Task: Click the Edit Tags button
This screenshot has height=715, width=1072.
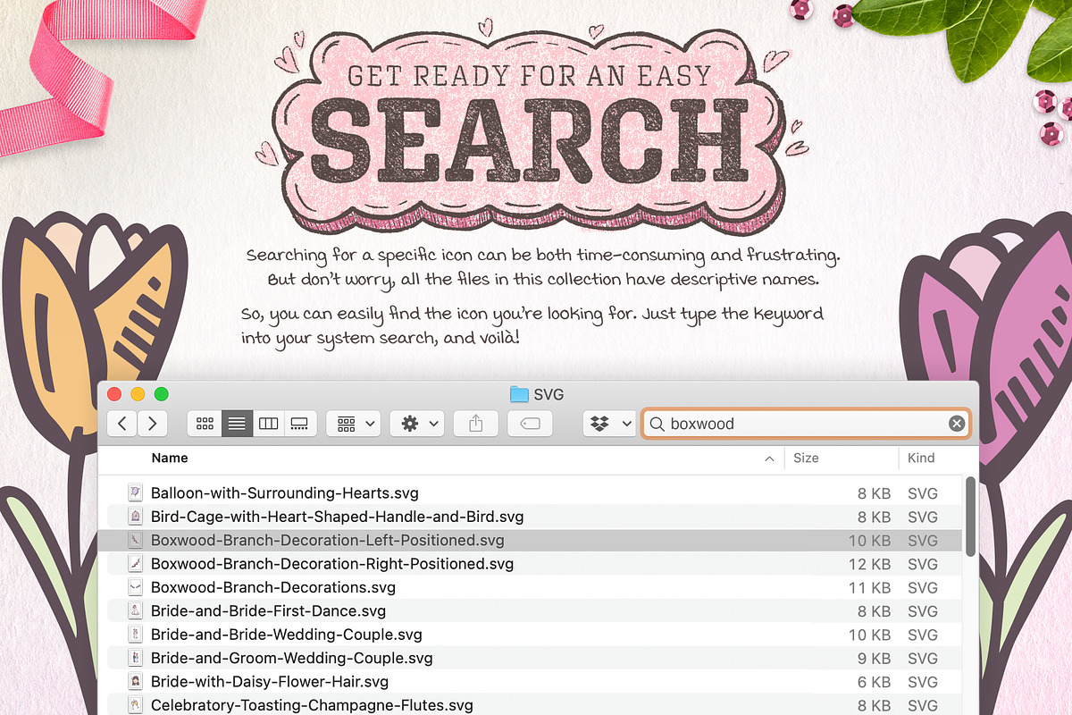Action: (530, 424)
